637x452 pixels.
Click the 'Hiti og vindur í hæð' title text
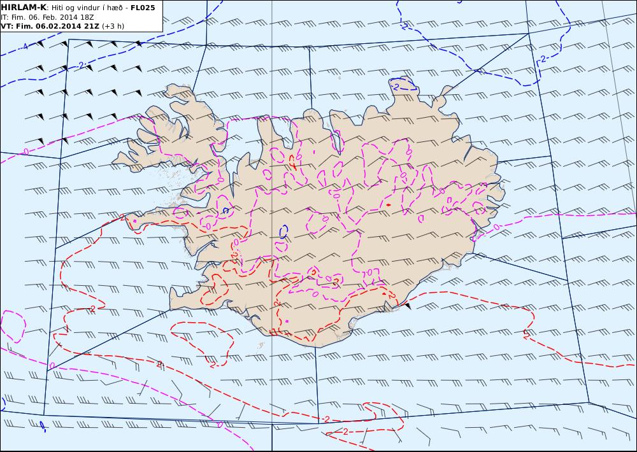pos(87,8)
